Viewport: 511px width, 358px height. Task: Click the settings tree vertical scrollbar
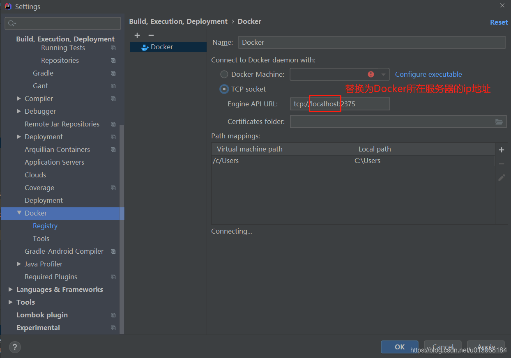[x=122, y=230]
